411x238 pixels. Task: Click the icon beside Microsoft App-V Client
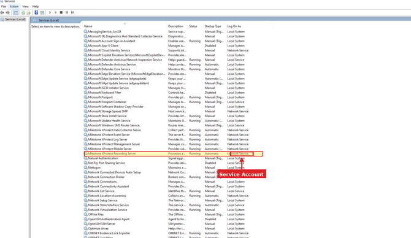(x=85, y=45)
